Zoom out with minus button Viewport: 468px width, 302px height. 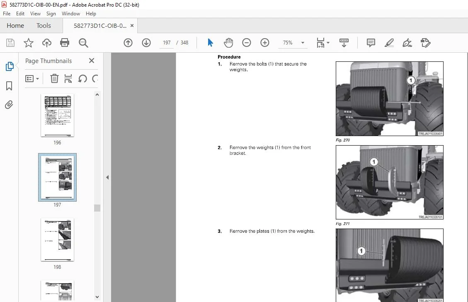(x=247, y=43)
